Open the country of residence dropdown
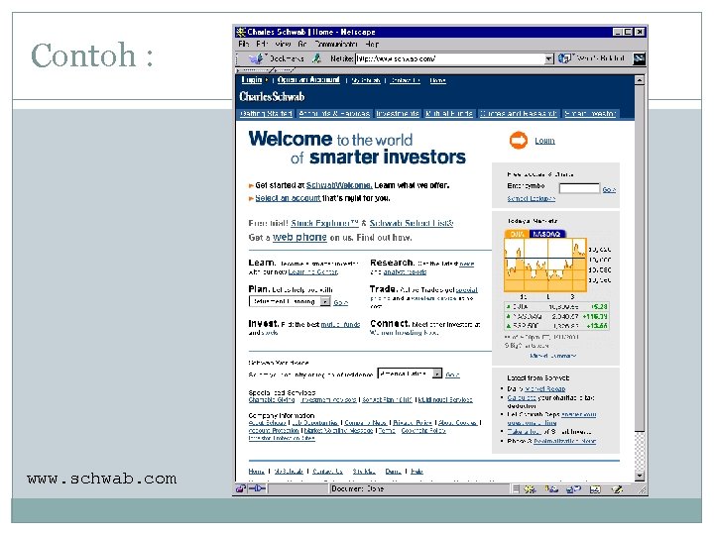Screen dimensions: 714x535 pyautogui.click(x=437, y=374)
